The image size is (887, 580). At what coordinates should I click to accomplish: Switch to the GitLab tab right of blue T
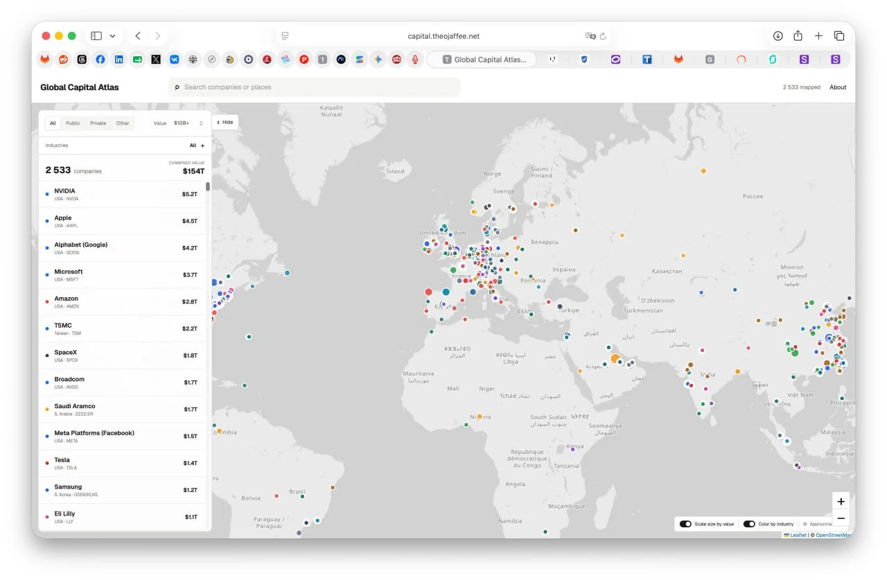click(x=678, y=60)
